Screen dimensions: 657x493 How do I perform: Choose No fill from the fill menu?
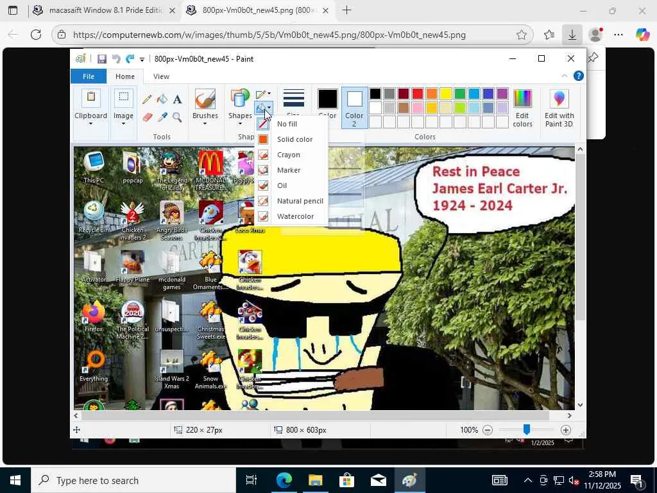tap(291, 124)
